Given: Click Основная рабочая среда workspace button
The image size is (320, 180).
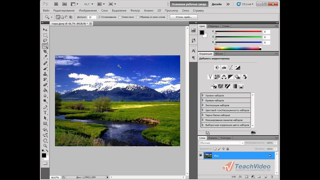Looking at the screenshot, I should pyautogui.click(x=189, y=4).
